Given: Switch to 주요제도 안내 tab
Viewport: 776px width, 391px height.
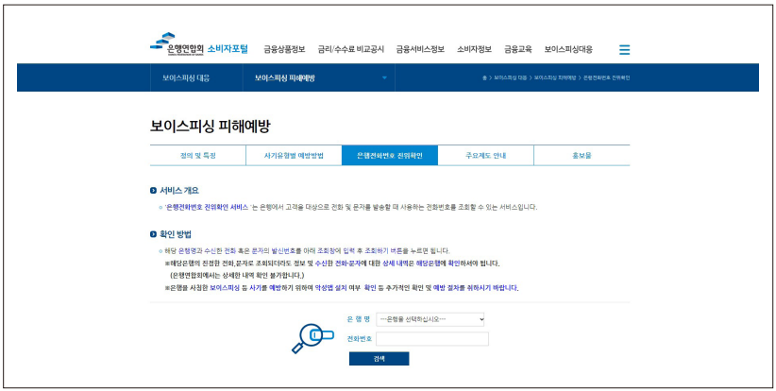Looking at the screenshot, I should pos(486,156).
